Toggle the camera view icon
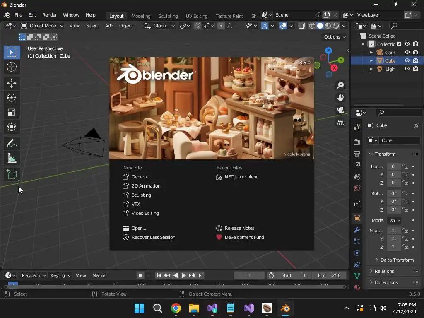 click(340, 110)
